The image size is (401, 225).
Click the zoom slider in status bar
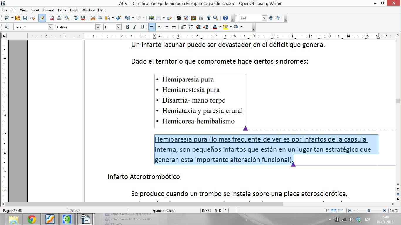tap(368, 210)
